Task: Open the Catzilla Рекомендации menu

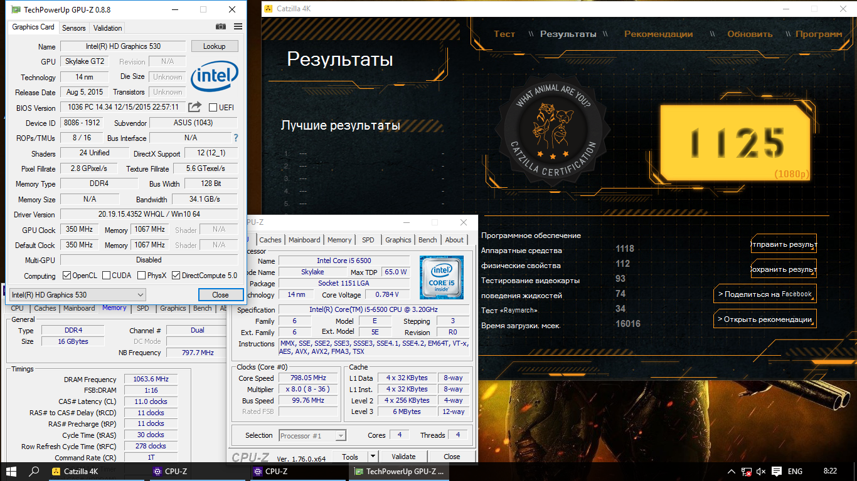Action: coord(659,34)
